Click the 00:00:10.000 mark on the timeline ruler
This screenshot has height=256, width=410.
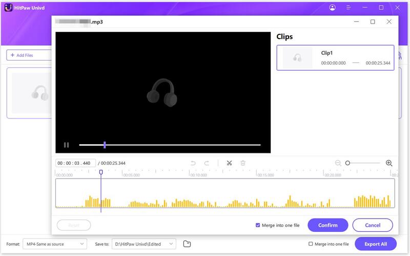[x=198, y=175]
